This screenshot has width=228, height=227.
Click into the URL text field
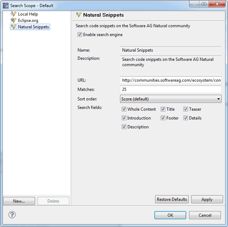pos(171,80)
